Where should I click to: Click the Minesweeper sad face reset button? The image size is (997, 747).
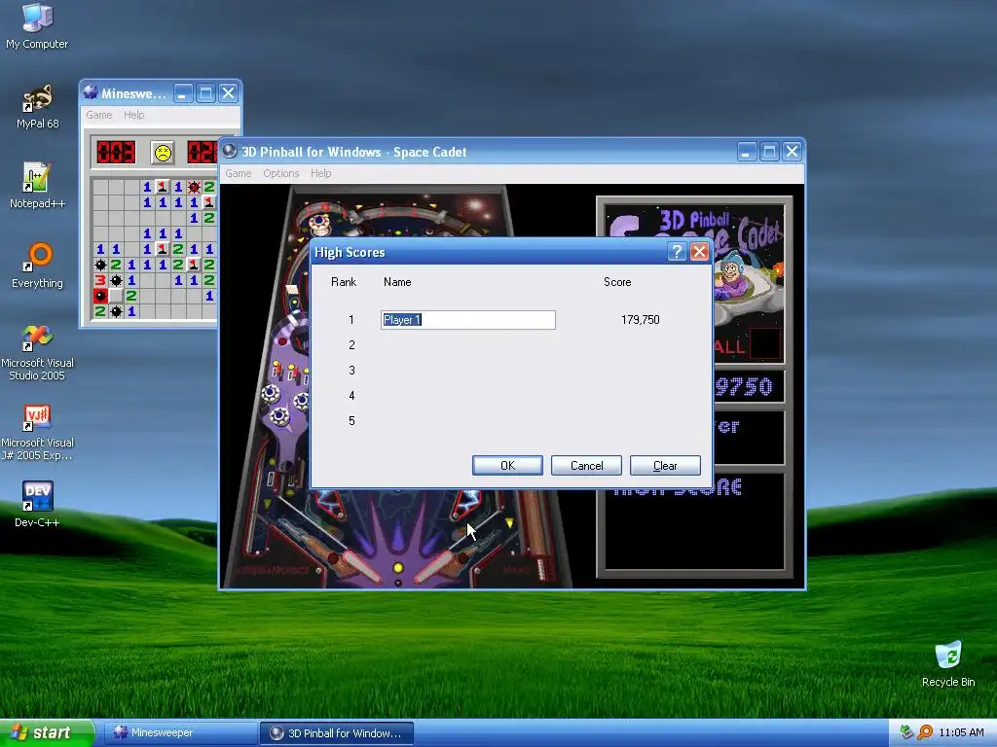[x=163, y=153]
